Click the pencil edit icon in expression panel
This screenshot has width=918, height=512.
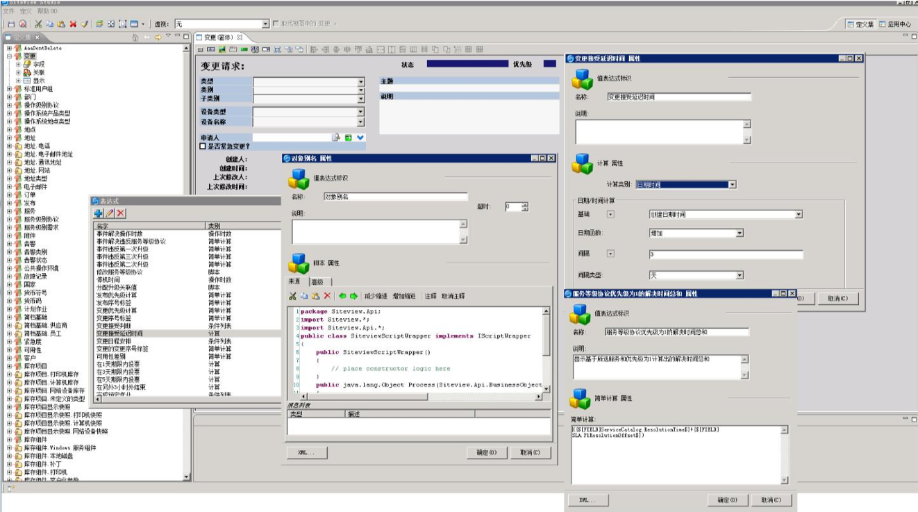click(110, 213)
